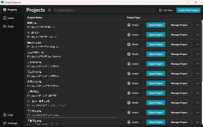The width and height of the screenshot is (203, 127).
Task: Click the Avatar type icon in the fifth row
Action: pos(129,64)
